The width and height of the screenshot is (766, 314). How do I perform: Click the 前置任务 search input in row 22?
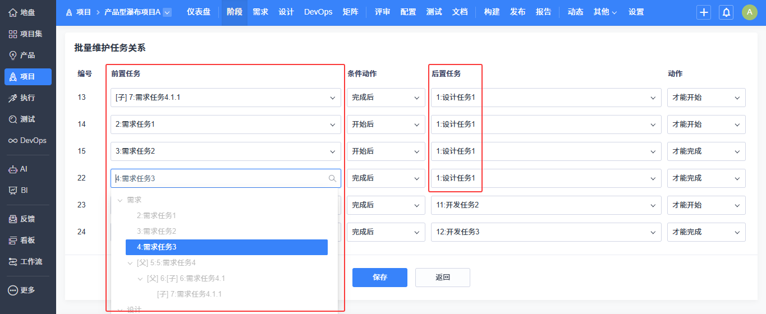point(226,178)
